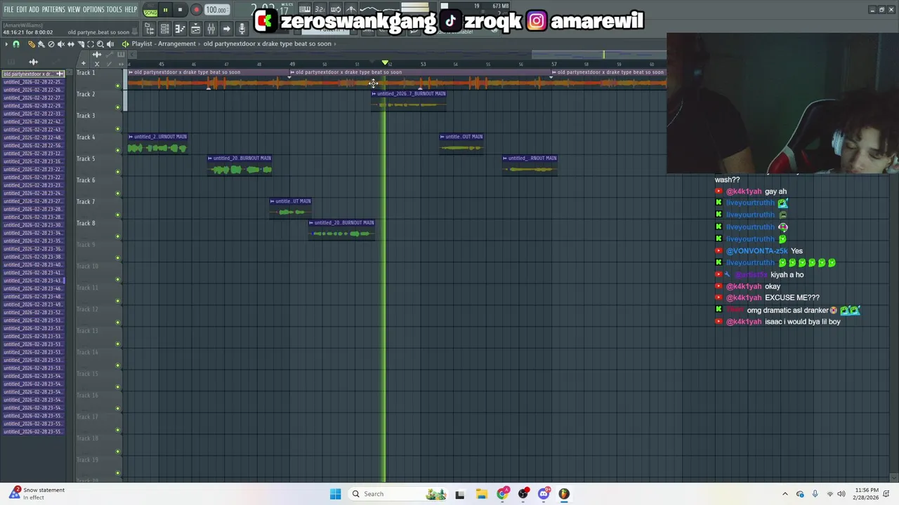Select the Track 3 header label

click(x=86, y=115)
